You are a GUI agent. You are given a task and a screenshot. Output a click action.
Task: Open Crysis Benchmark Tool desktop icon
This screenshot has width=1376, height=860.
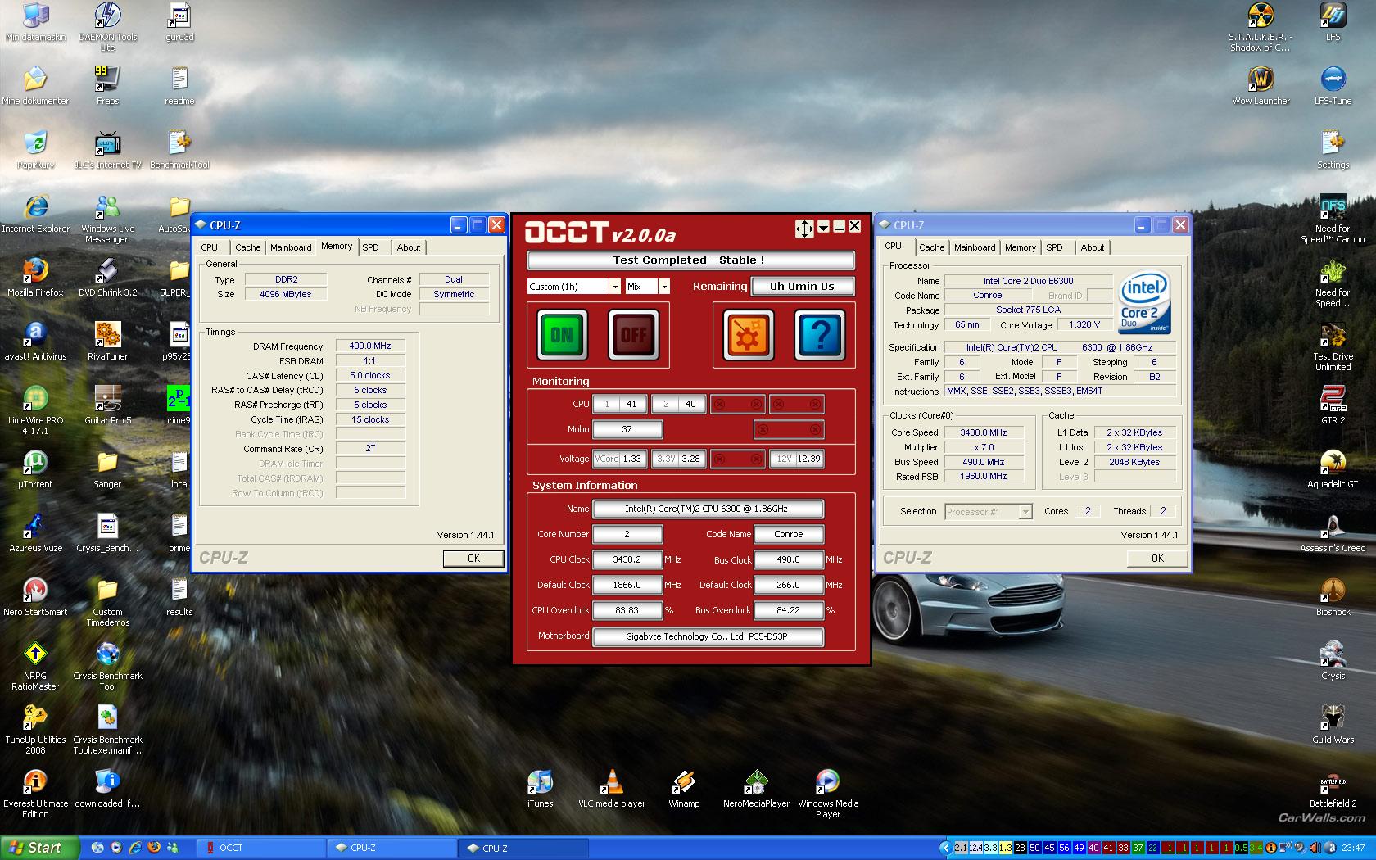tap(107, 666)
